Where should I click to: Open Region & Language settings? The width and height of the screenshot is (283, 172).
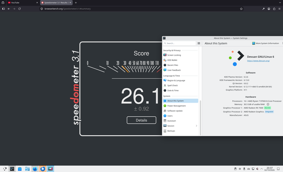[x=180, y=80]
